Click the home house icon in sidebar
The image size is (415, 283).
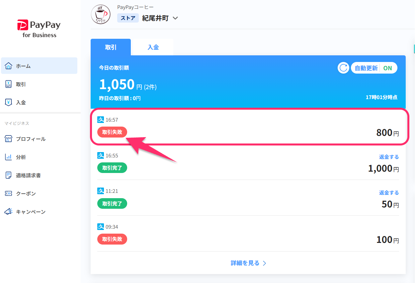point(9,66)
